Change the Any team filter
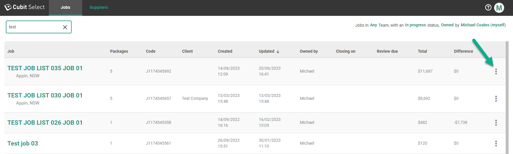513x154 pixels. [373, 25]
